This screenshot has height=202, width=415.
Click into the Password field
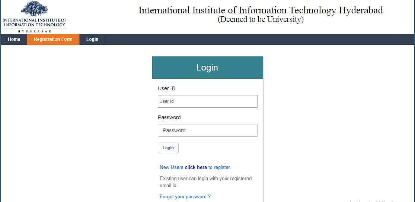(208, 130)
